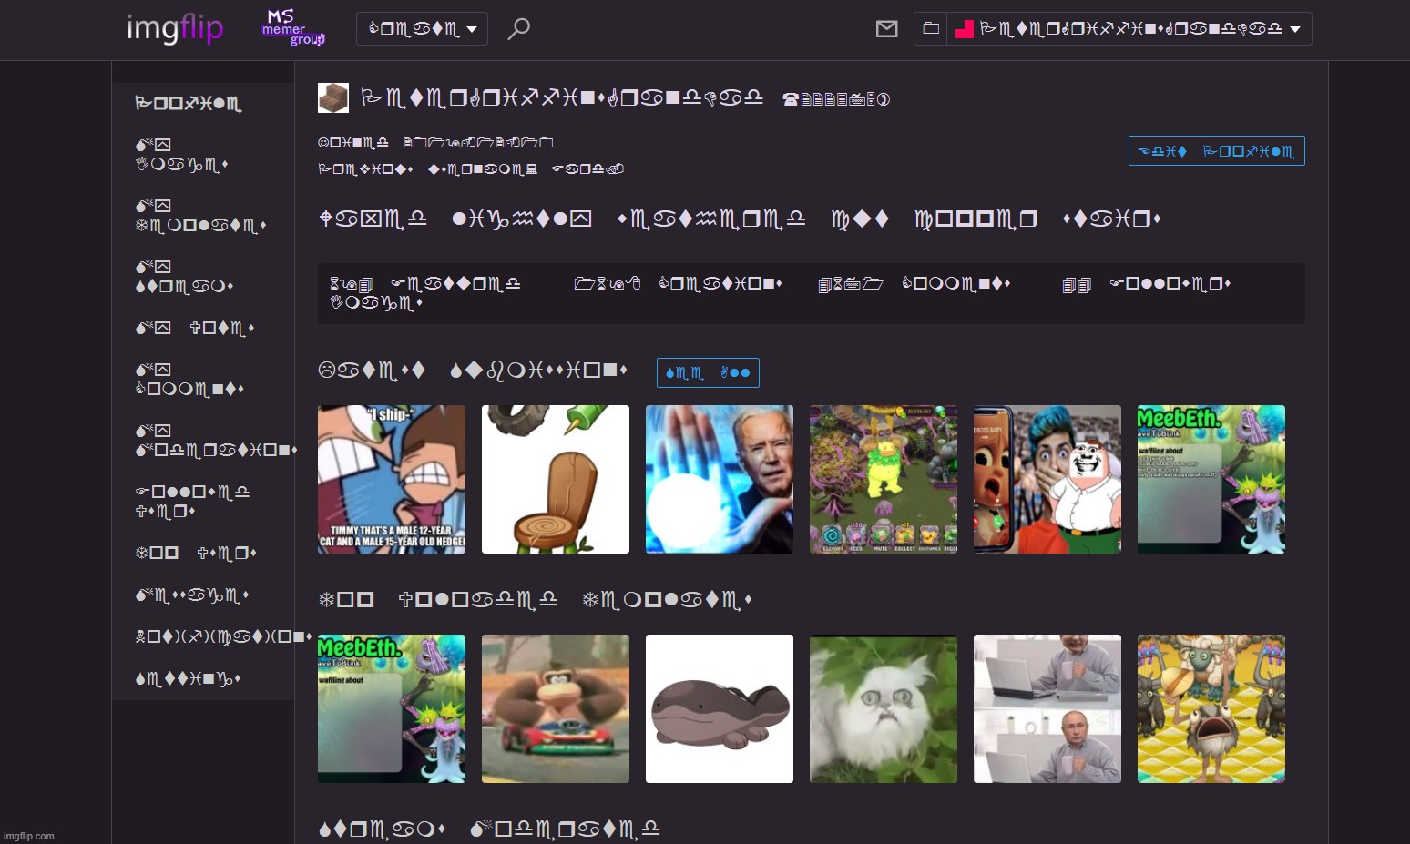Open My Templates in the sidebar
Screen dimensions: 1410x844
200,216
